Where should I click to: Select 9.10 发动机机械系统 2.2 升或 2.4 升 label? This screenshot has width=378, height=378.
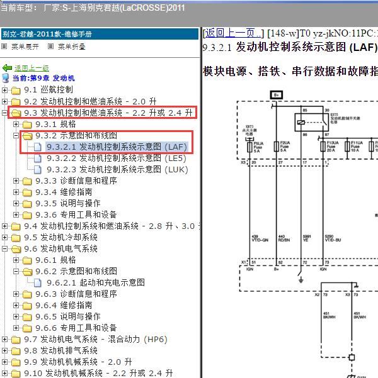click(x=98, y=374)
